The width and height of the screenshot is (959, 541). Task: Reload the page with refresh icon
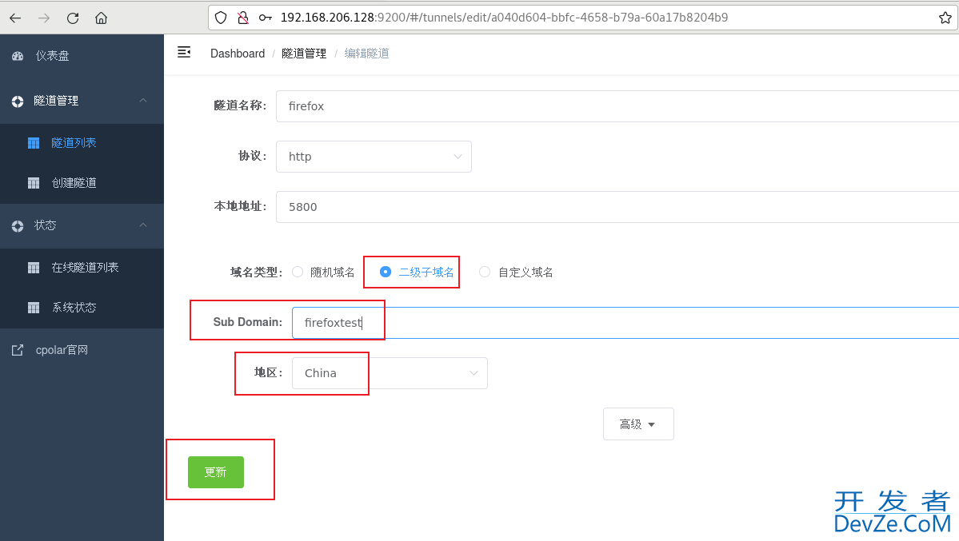(73, 18)
